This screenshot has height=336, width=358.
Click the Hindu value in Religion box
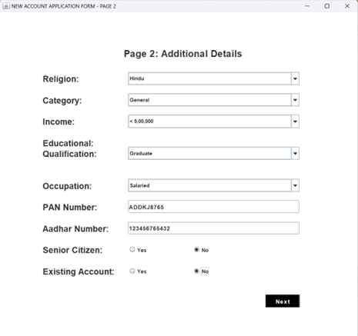click(x=137, y=78)
